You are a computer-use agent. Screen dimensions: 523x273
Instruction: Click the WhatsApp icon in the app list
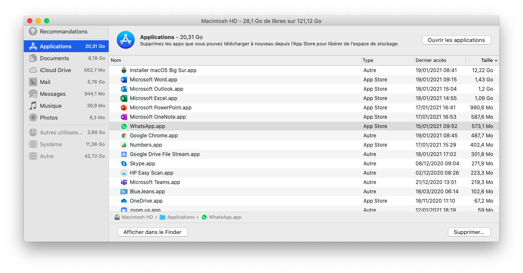124,126
